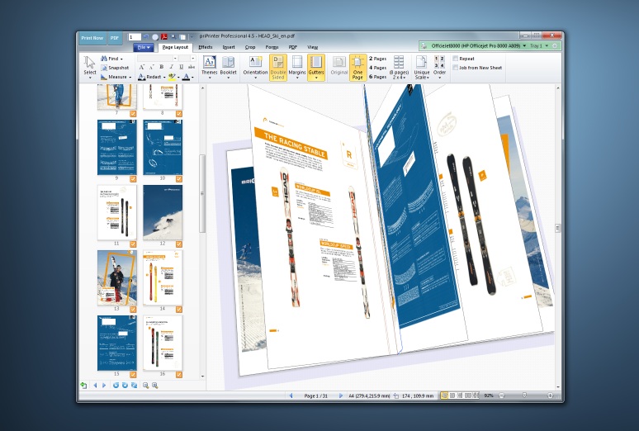The width and height of the screenshot is (639, 431).
Task: Click the zoom slider in status bar
Action: pyautogui.click(x=525, y=395)
